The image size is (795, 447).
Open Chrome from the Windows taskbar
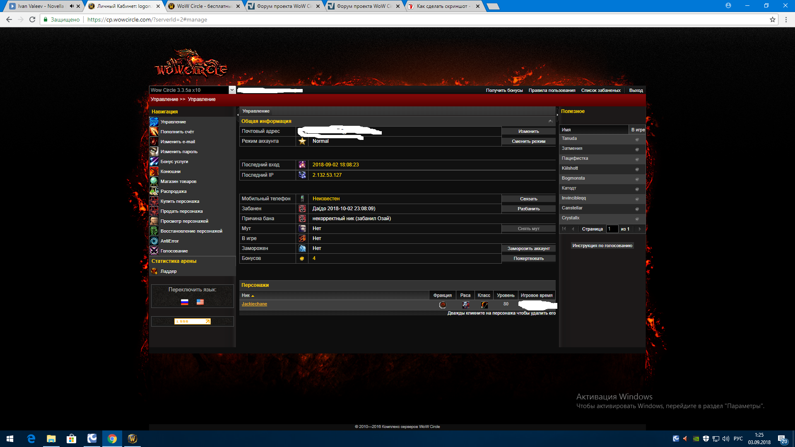pos(112,438)
